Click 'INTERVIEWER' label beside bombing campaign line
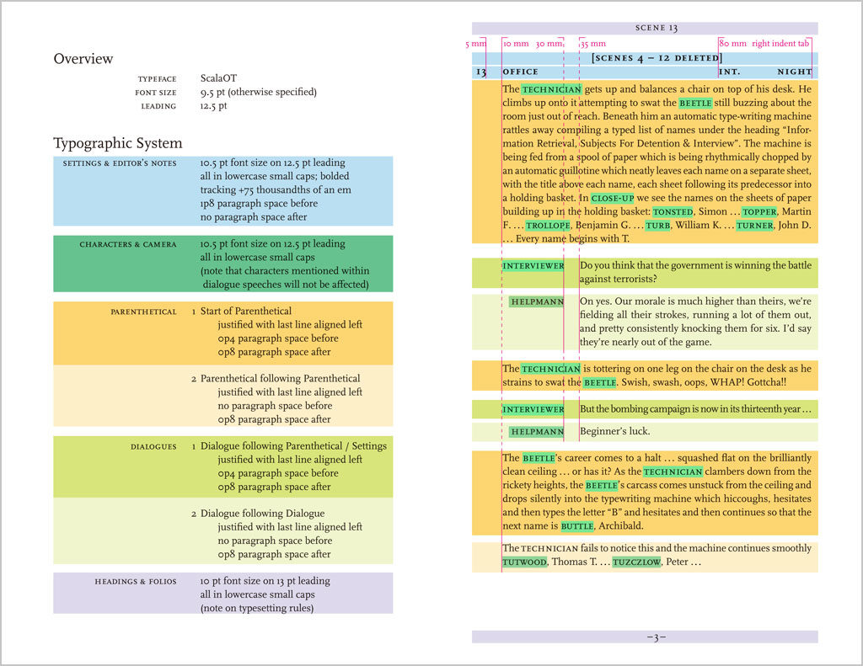This screenshot has width=863, height=666. pyautogui.click(x=533, y=410)
